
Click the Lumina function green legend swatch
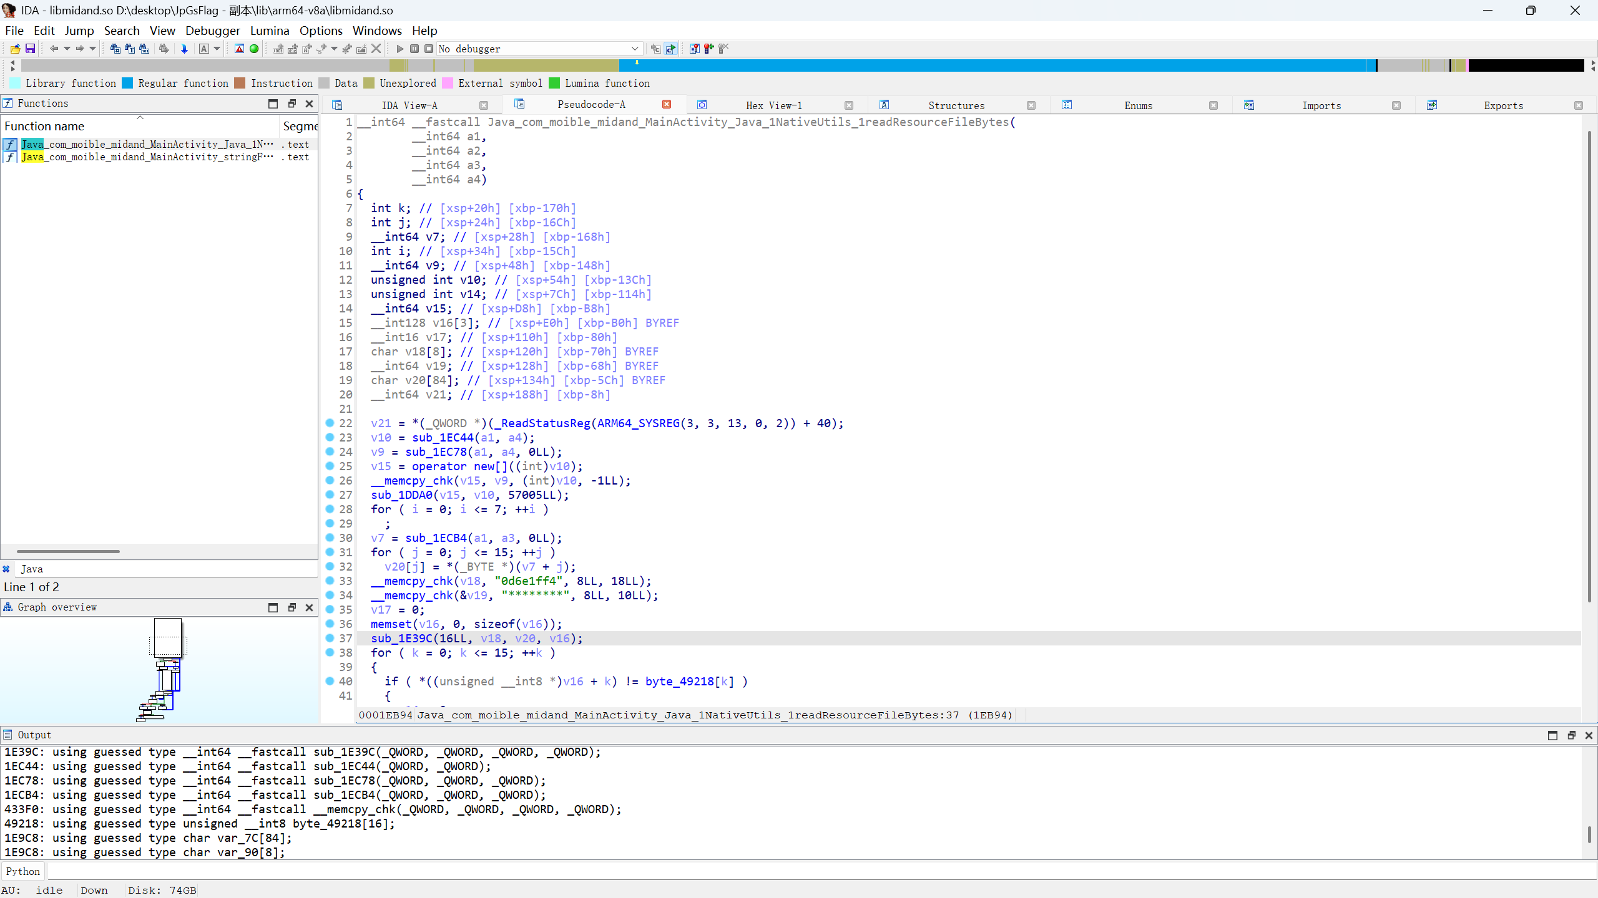554,83
